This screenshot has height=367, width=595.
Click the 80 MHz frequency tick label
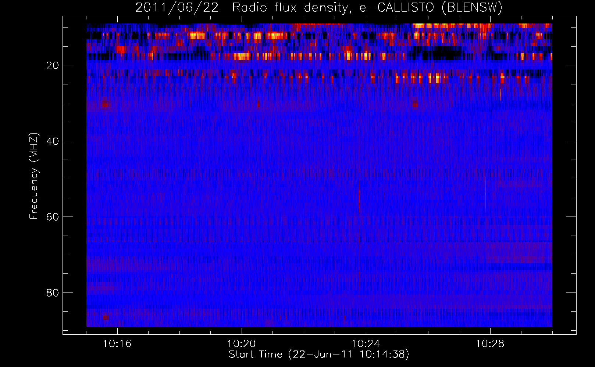pyautogui.click(x=53, y=293)
